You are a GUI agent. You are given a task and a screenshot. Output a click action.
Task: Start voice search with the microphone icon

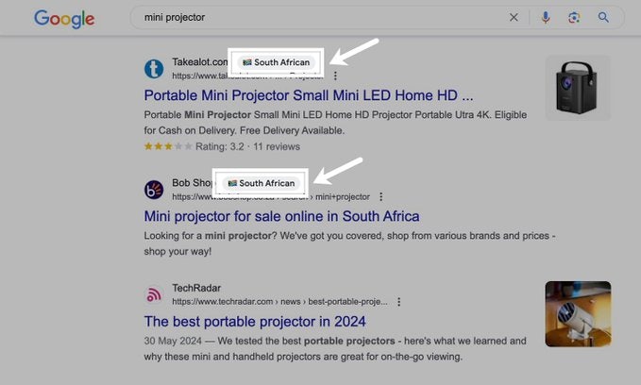[546, 17]
